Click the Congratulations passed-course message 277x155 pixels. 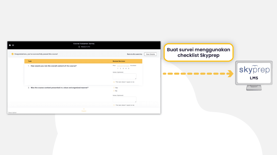[36, 54]
